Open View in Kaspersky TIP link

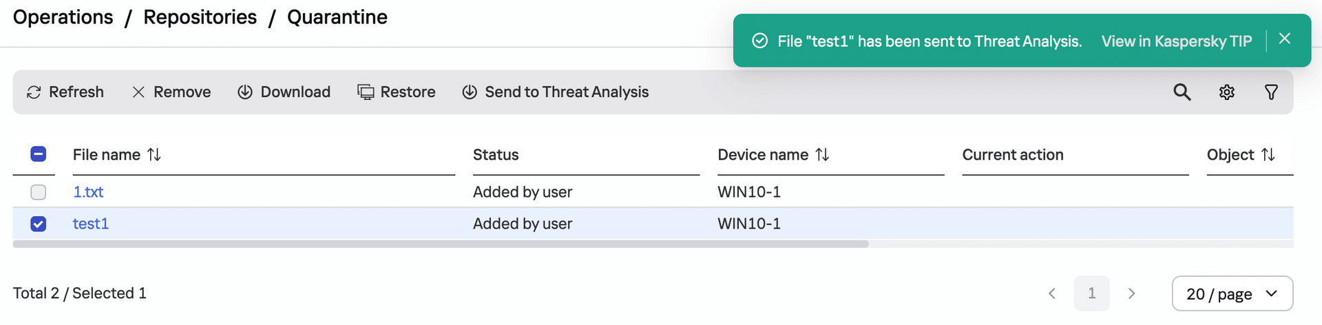1177,41
